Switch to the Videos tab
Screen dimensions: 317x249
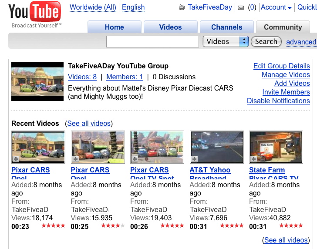[x=170, y=27]
